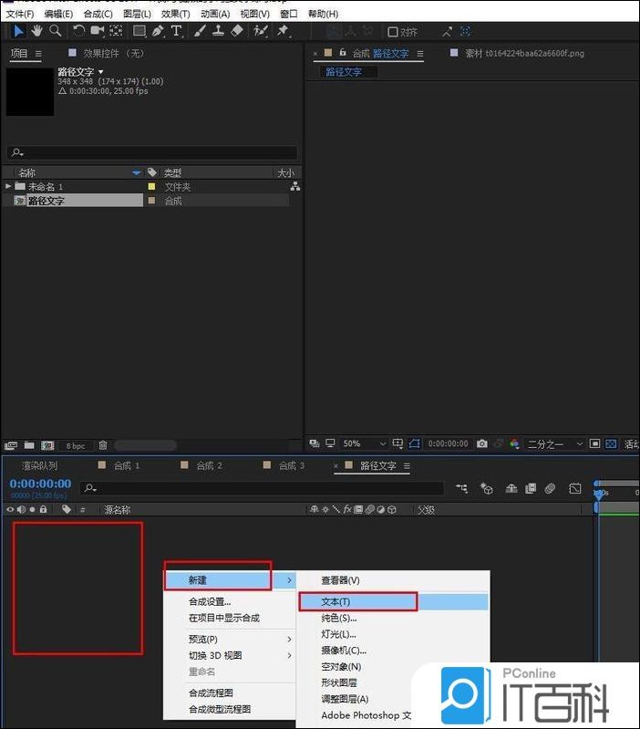The height and width of the screenshot is (729, 640).
Task: Select the Brush tool
Action: click(200, 31)
